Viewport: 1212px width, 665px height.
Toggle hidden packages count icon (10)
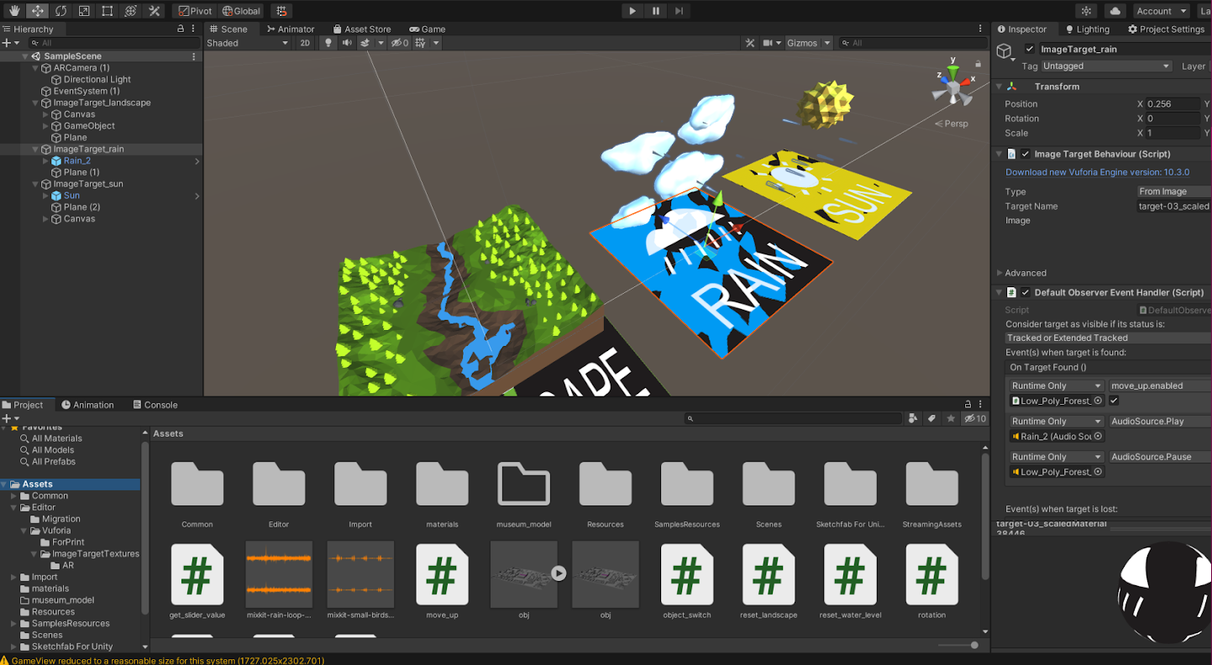click(x=975, y=418)
